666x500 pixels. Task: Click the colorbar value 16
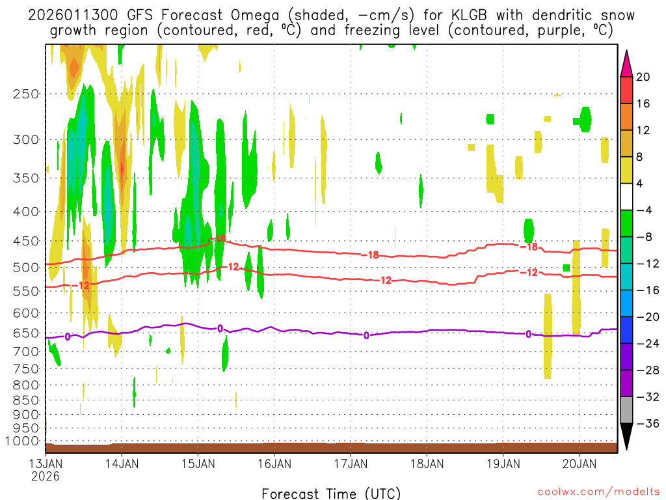(x=643, y=104)
